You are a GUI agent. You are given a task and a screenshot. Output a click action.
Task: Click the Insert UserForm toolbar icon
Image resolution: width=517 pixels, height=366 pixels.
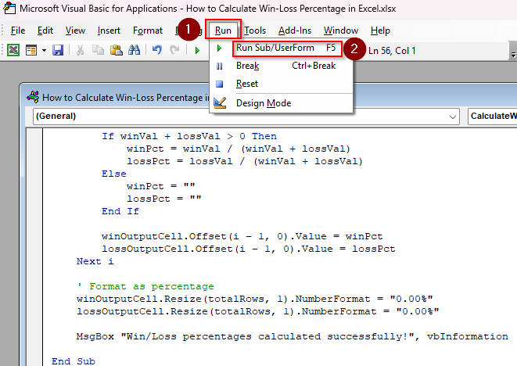click(x=31, y=51)
